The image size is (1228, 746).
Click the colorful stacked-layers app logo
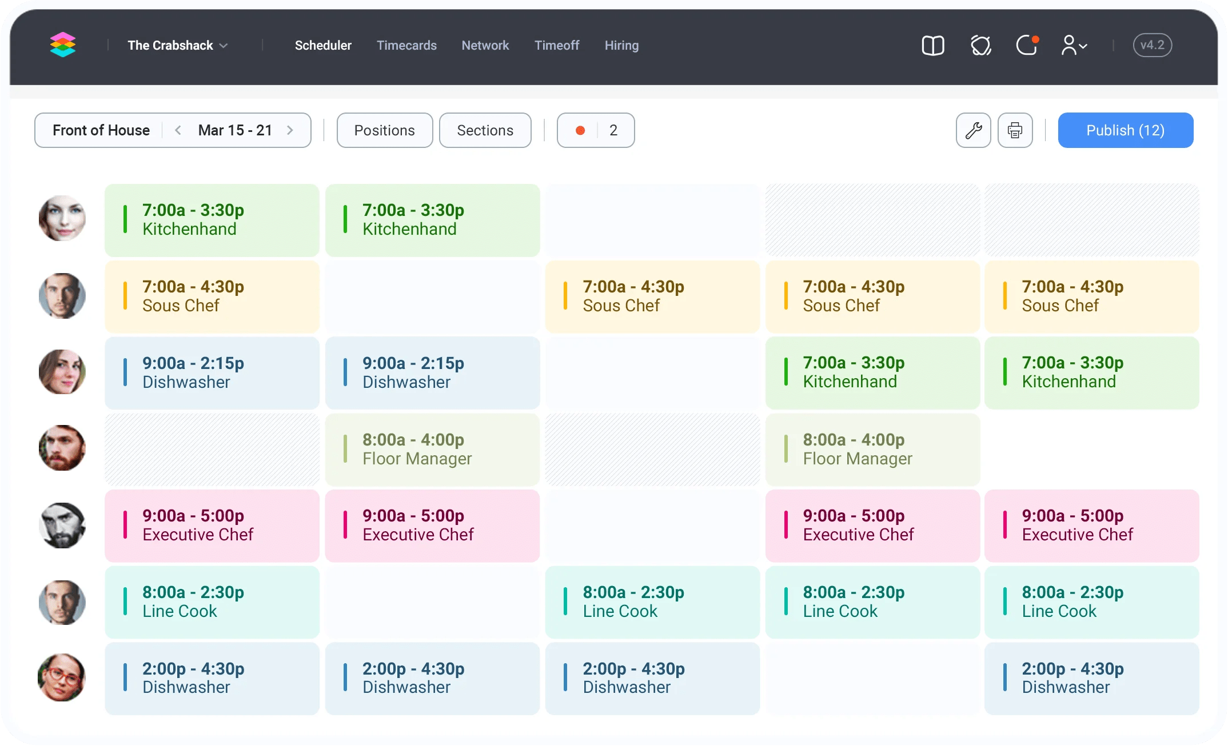point(63,45)
